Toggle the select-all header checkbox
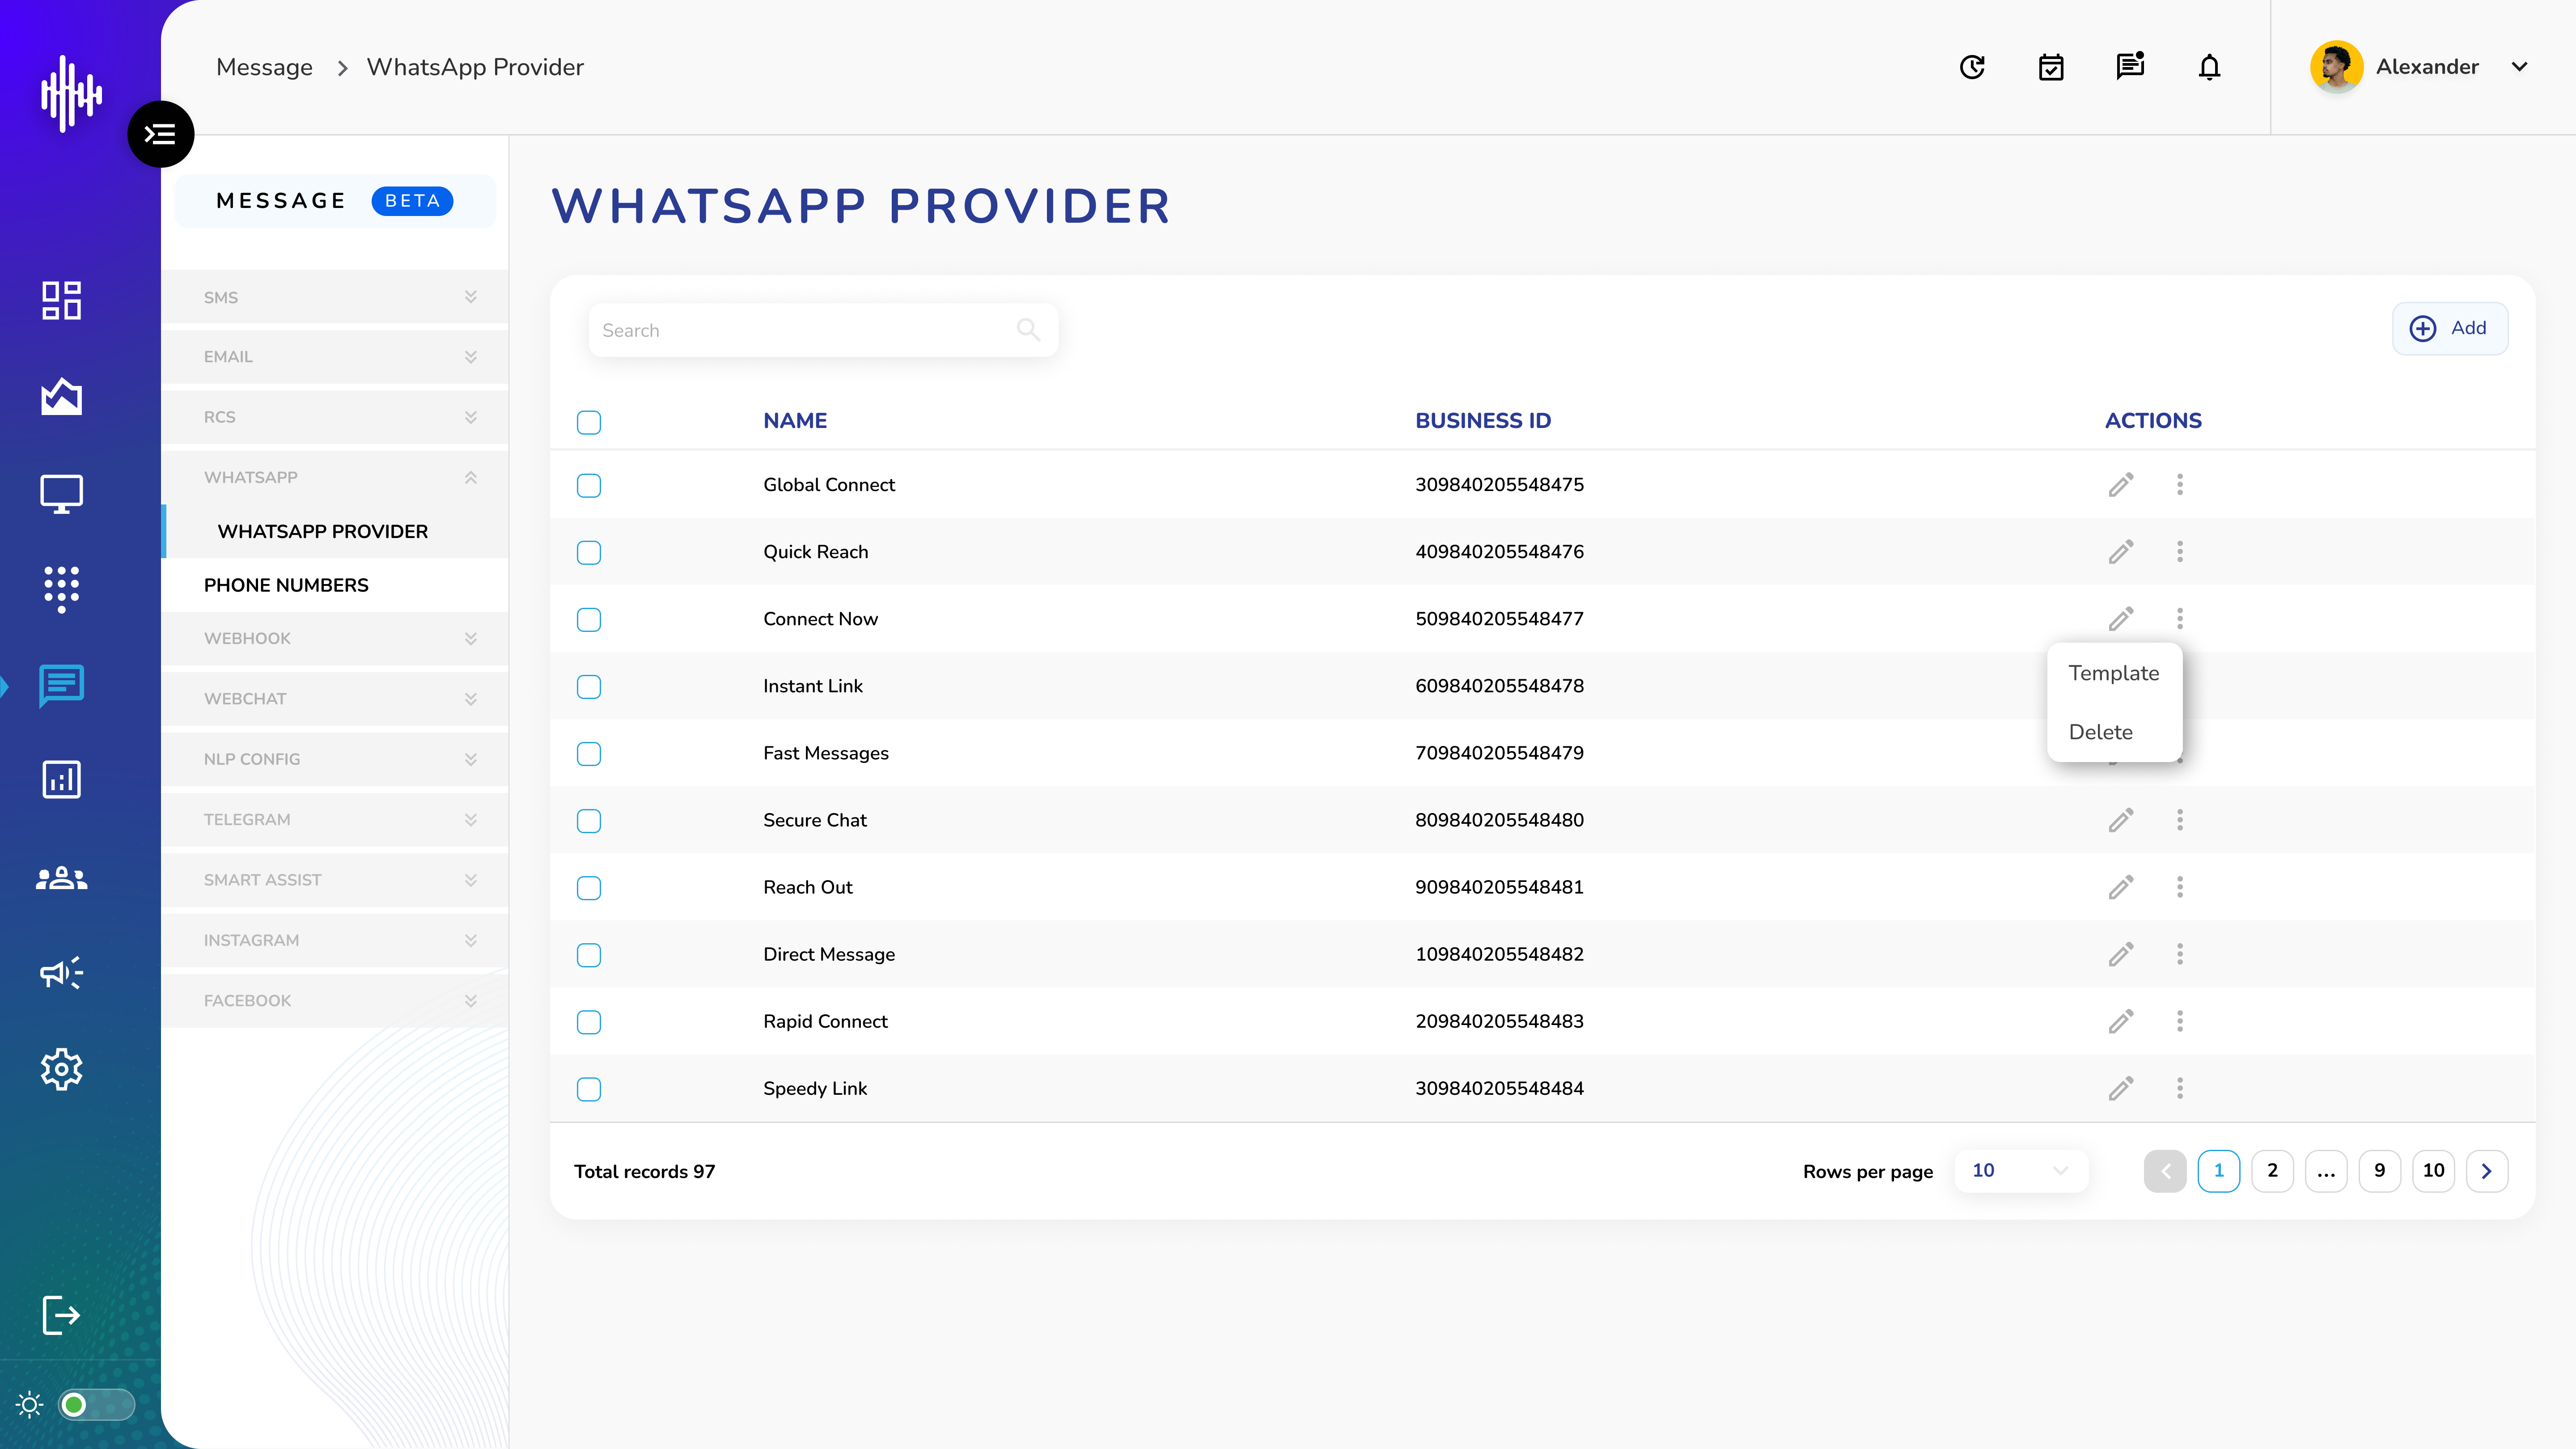 tap(589, 422)
